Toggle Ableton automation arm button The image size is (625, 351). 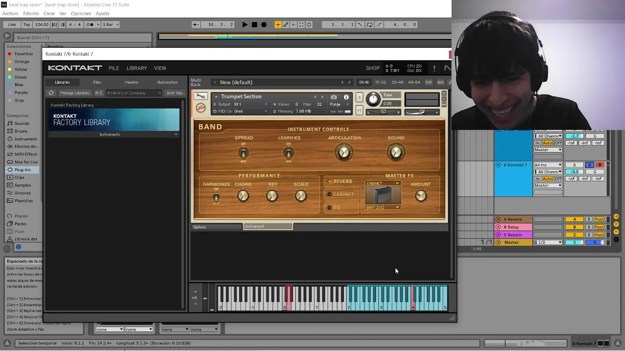click(286, 24)
